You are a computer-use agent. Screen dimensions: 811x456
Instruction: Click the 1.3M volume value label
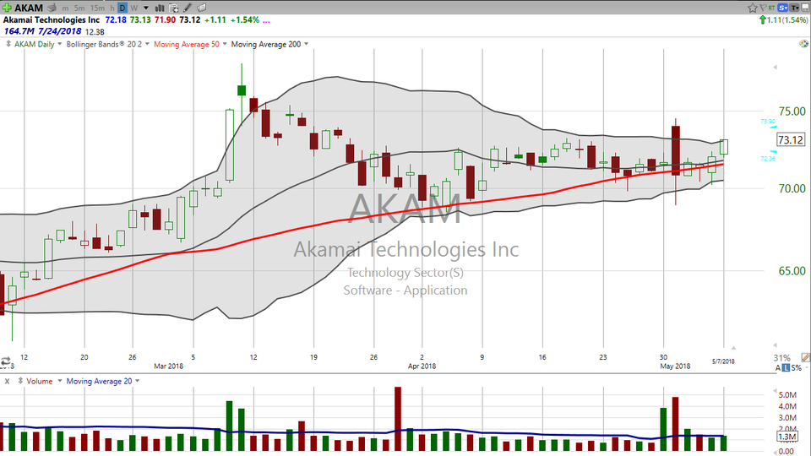click(x=787, y=437)
